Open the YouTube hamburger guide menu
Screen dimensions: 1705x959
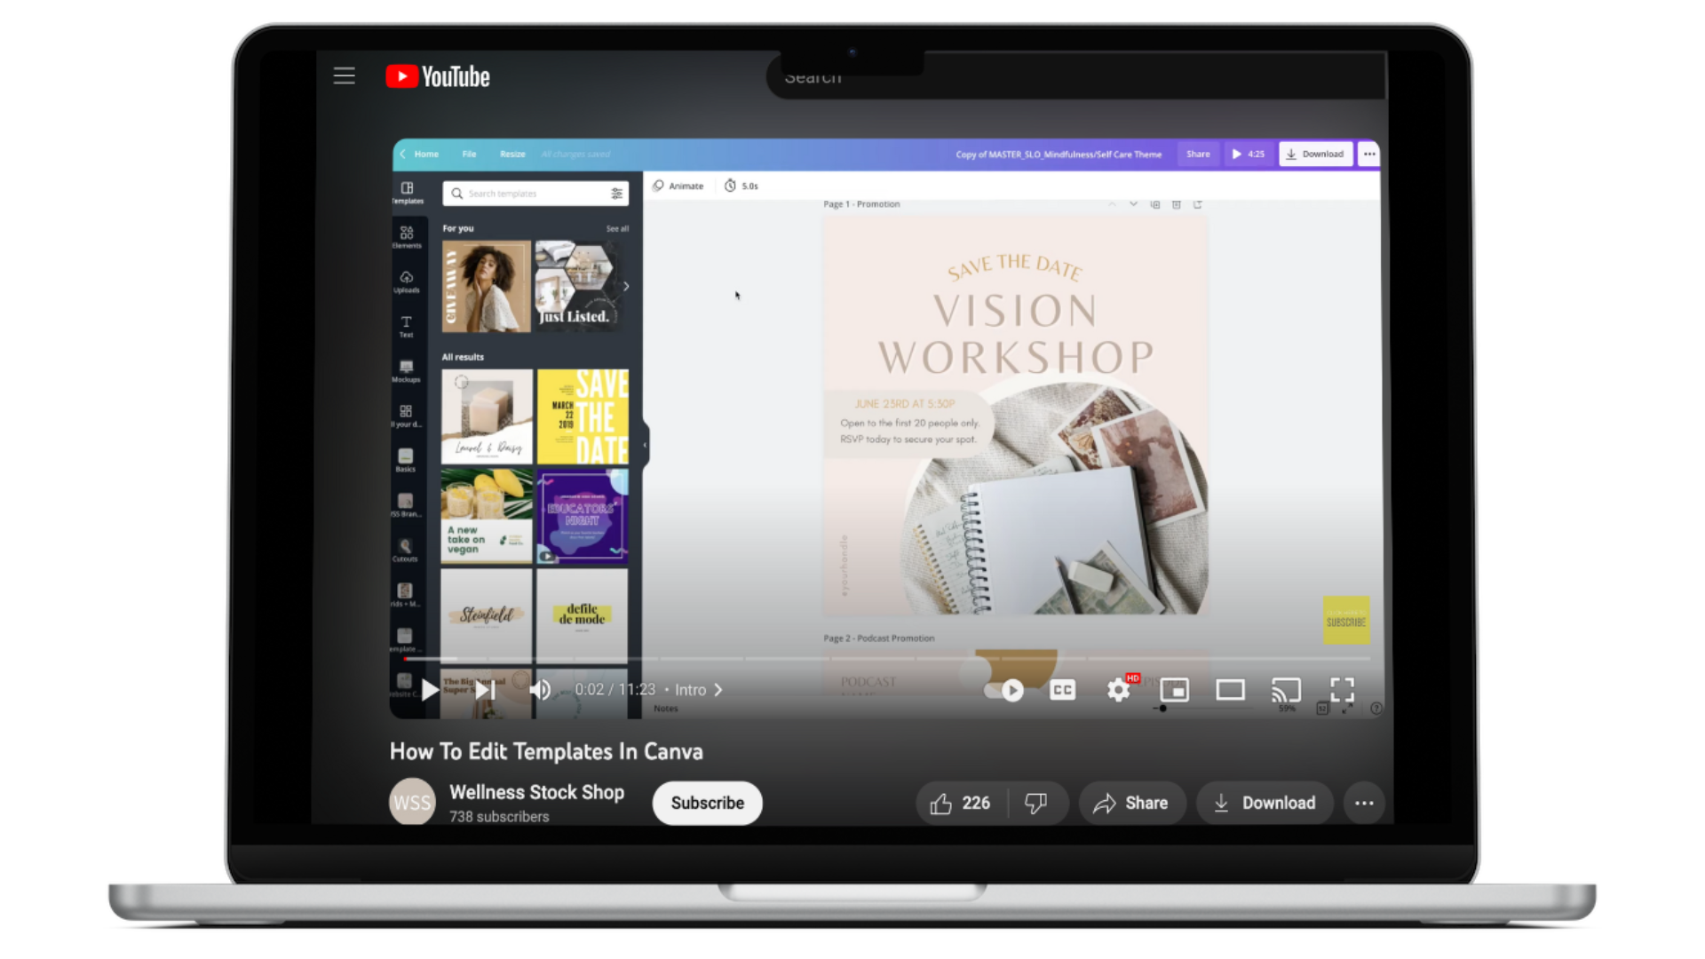[344, 76]
